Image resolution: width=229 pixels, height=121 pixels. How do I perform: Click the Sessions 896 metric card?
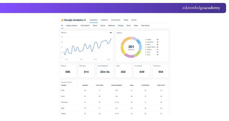(x=68, y=71)
